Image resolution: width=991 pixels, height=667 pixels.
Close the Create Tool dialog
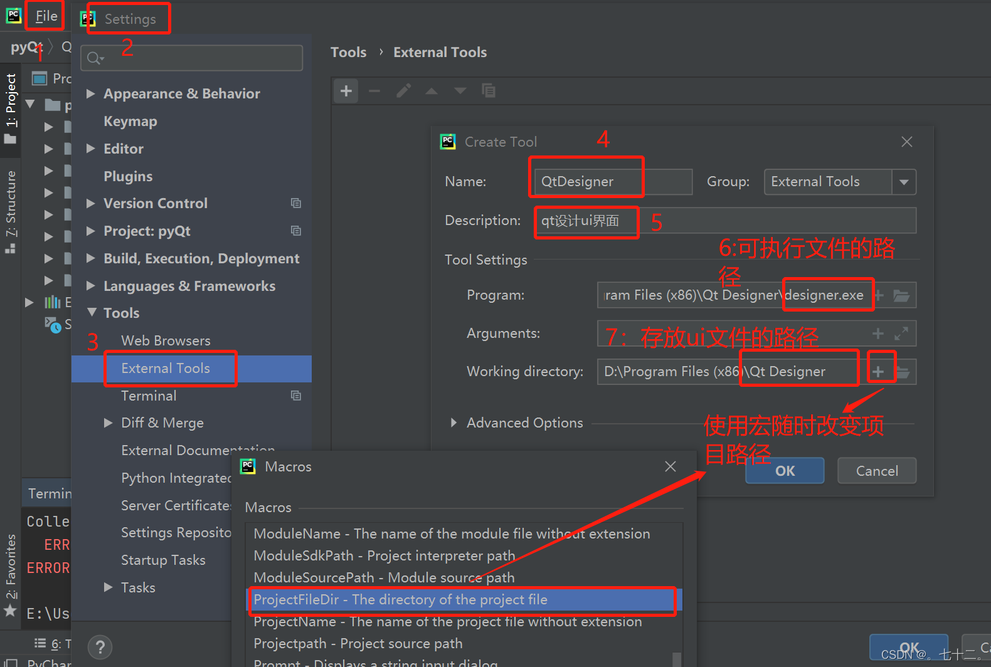pos(907,142)
